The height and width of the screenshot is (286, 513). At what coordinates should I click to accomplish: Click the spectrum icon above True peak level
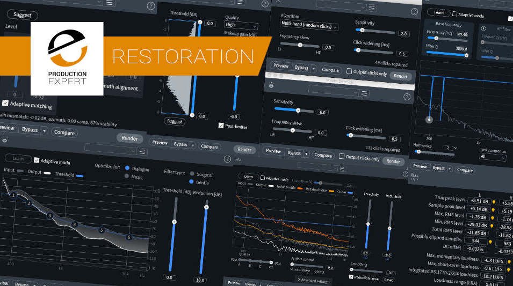click(x=415, y=178)
